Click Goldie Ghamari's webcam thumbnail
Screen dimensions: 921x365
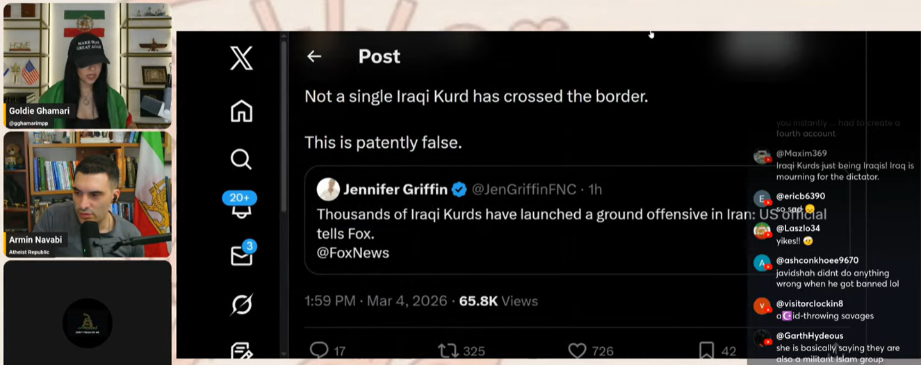click(88, 66)
